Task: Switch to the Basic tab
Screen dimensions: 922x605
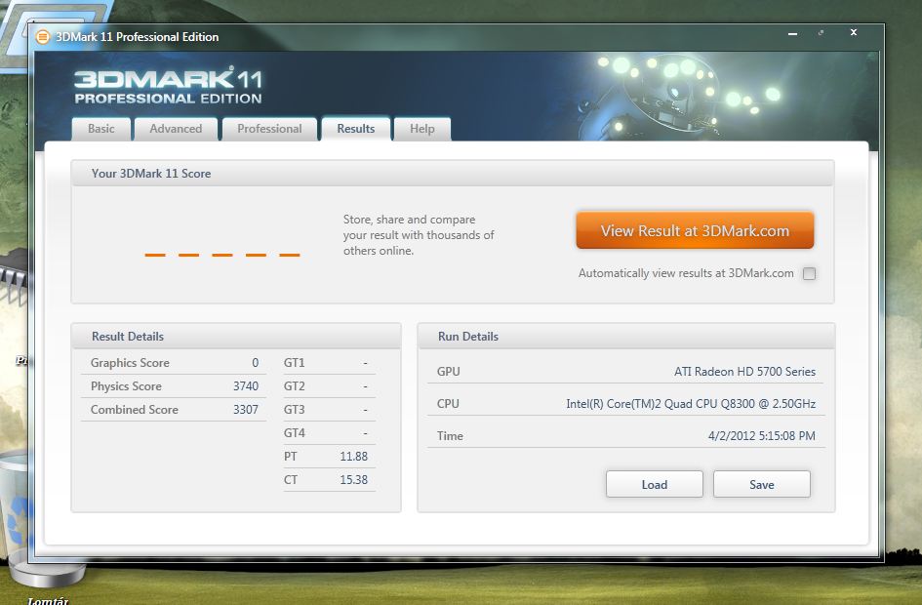Action: (x=101, y=129)
